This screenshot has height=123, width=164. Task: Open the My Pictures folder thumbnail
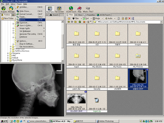pyautogui.click(x=138, y=57)
